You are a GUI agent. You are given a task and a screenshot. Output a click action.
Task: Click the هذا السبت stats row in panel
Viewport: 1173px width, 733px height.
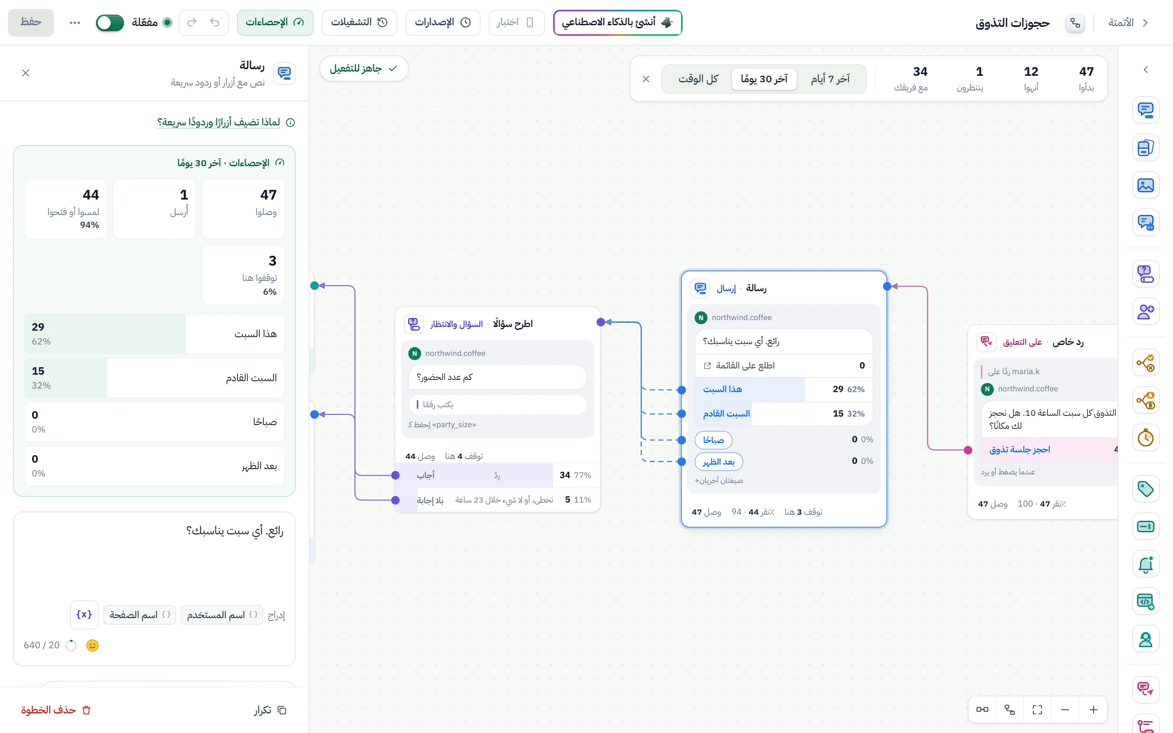click(x=154, y=334)
